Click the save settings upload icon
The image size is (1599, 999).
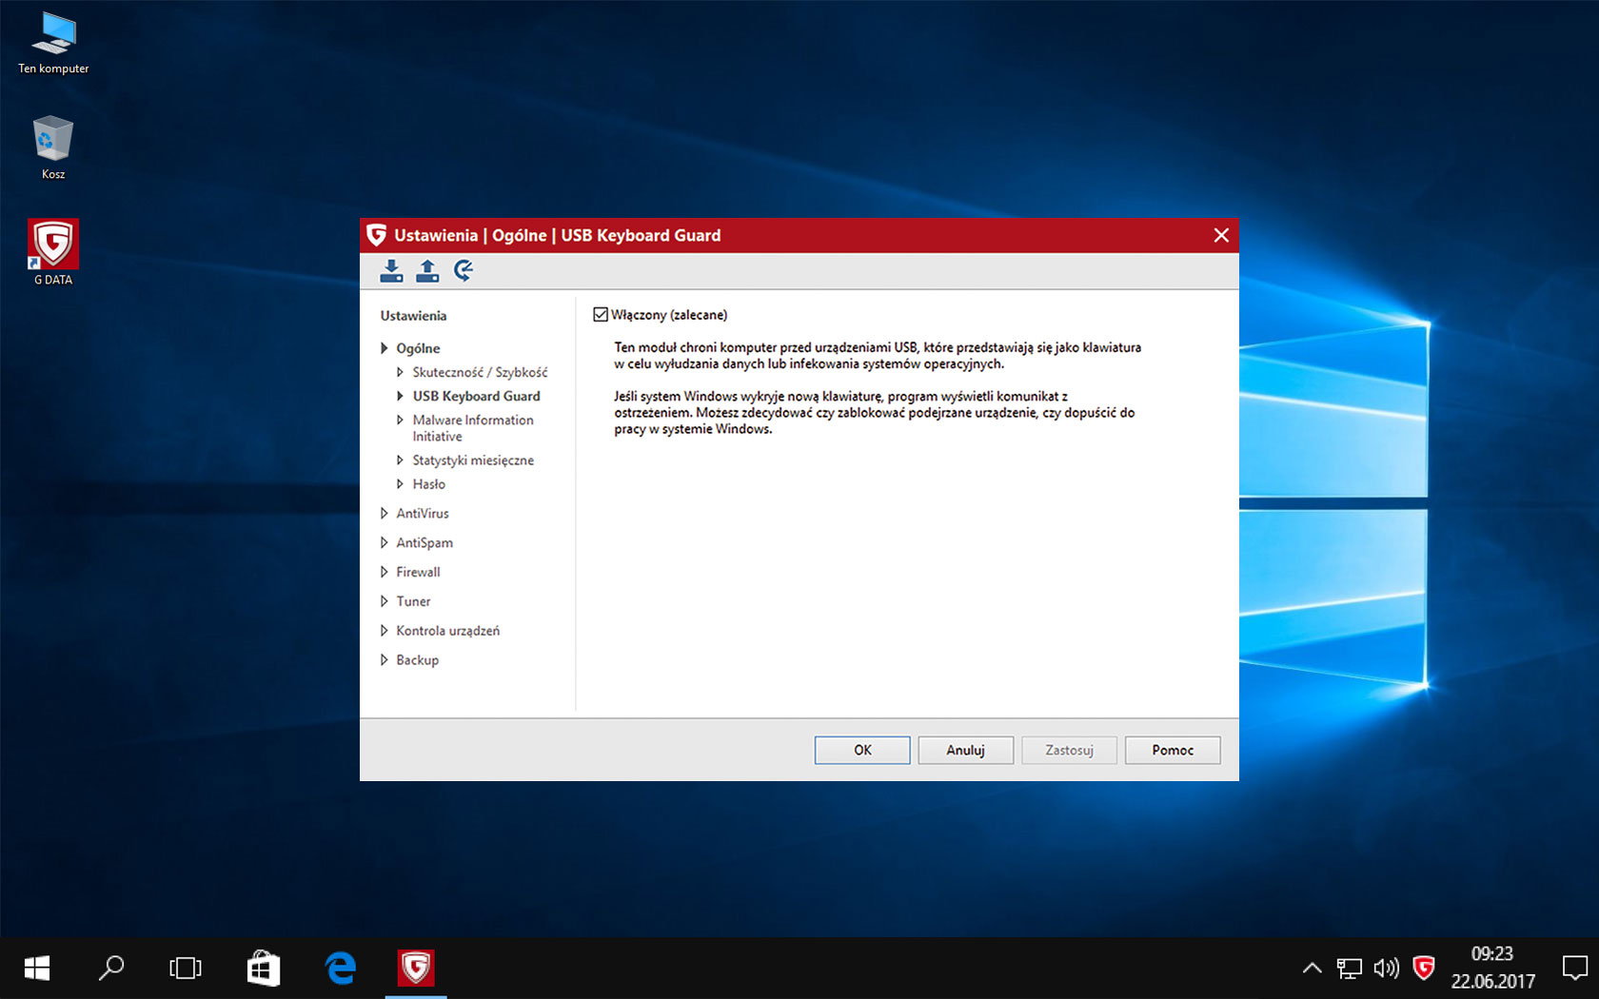click(427, 271)
